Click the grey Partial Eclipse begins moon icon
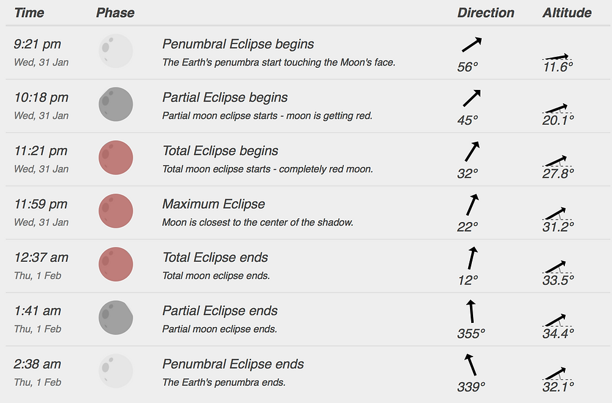Viewport: 612px width, 403px height. pyautogui.click(x=116, y=104)
